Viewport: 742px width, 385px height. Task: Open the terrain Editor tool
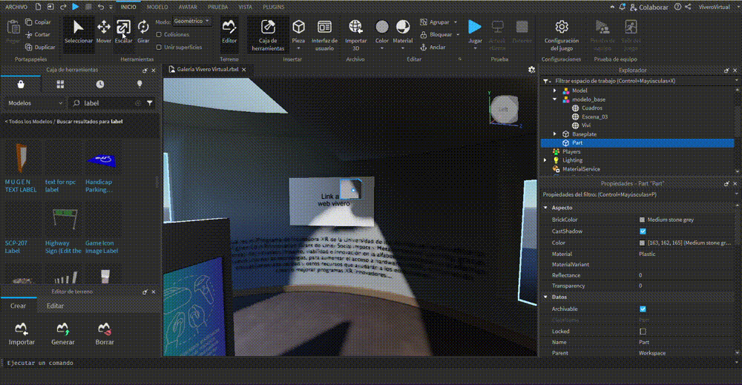pos(230,31)
